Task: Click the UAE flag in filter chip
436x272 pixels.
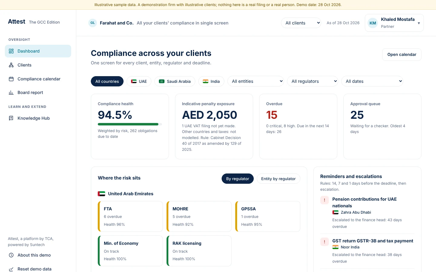Action: 134,81
